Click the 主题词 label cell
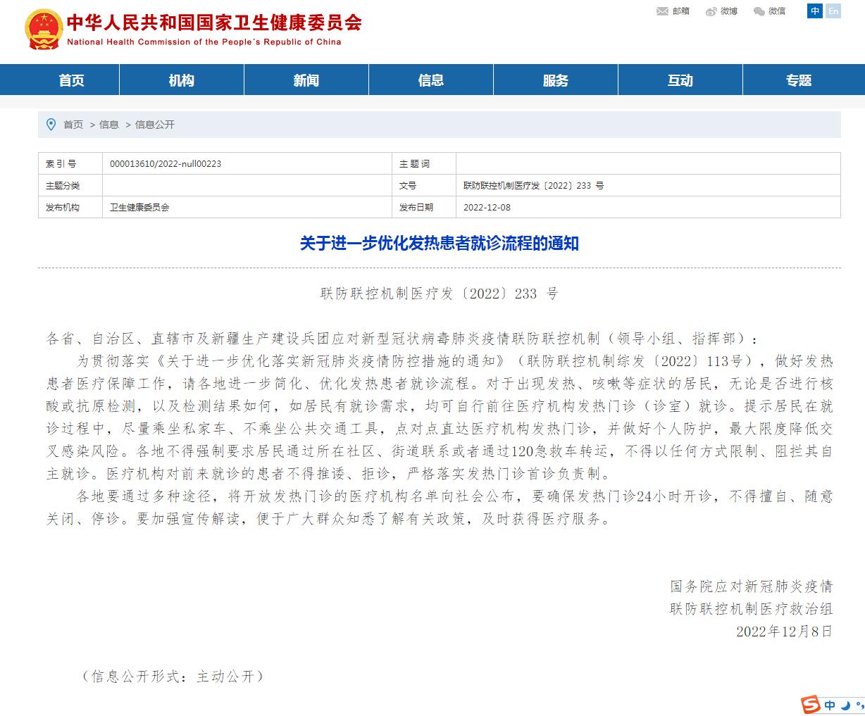The width and height of the screenshot is (865, 716). 424,164
